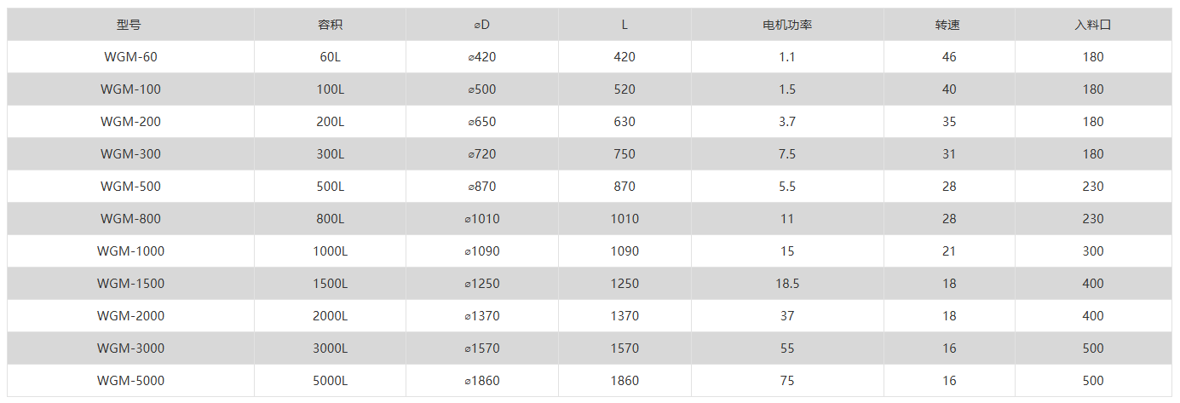Click the 转速 column header
1180x403 pixels.
948,25
